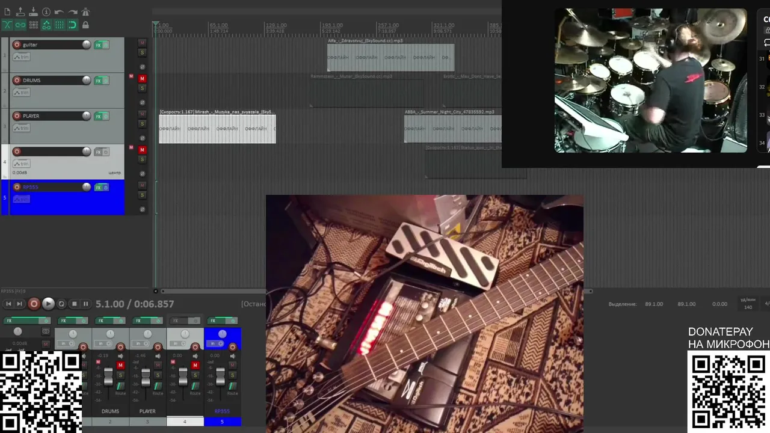
Task: Unmute unnamed track 4 in track panel
Action: [x=142, y=149]
